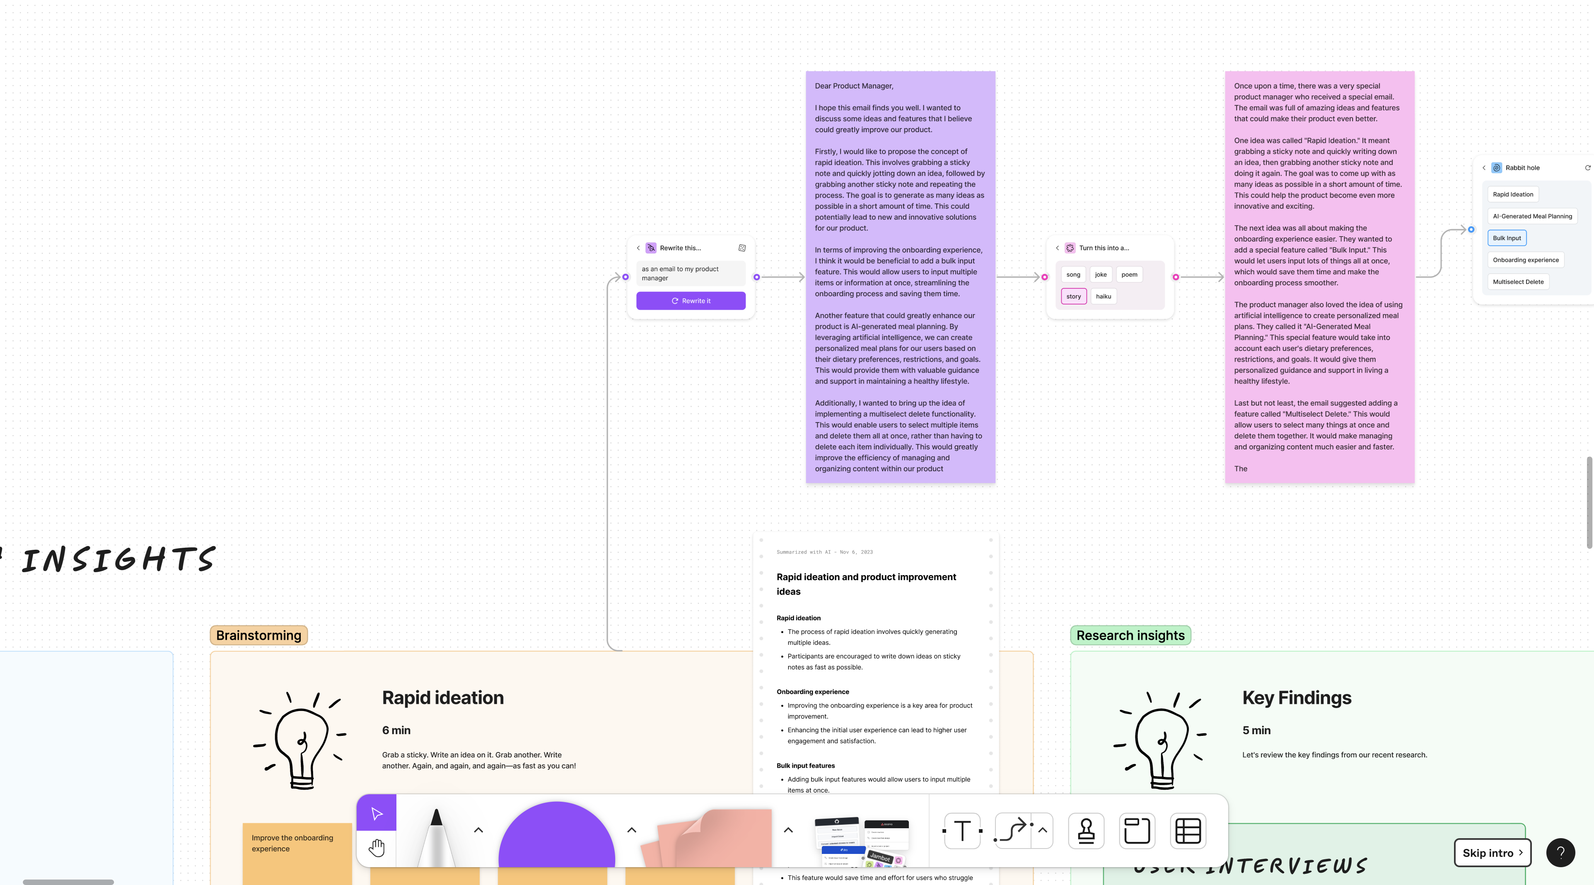Select the Rapid ideation menu item

tap(1513, 194)
